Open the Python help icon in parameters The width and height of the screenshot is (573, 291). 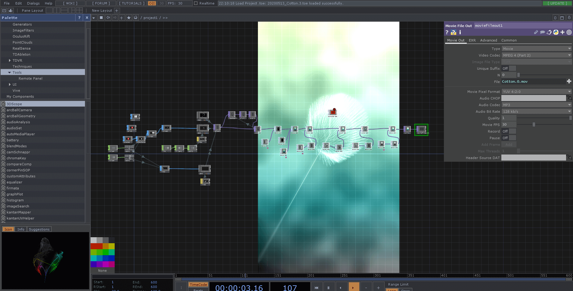click(x=454, y=32)
